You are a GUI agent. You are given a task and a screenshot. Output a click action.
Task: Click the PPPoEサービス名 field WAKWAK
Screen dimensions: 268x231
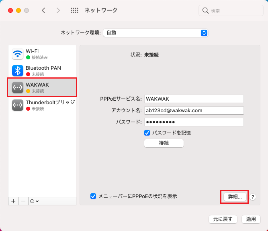click(x=194, y=99)
